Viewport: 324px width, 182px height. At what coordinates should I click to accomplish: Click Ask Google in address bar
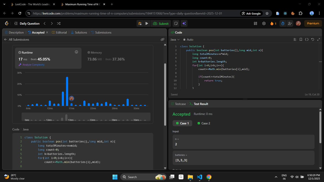click(x=251, y=13)
